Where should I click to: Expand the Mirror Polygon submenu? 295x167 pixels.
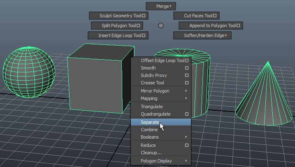160,91
